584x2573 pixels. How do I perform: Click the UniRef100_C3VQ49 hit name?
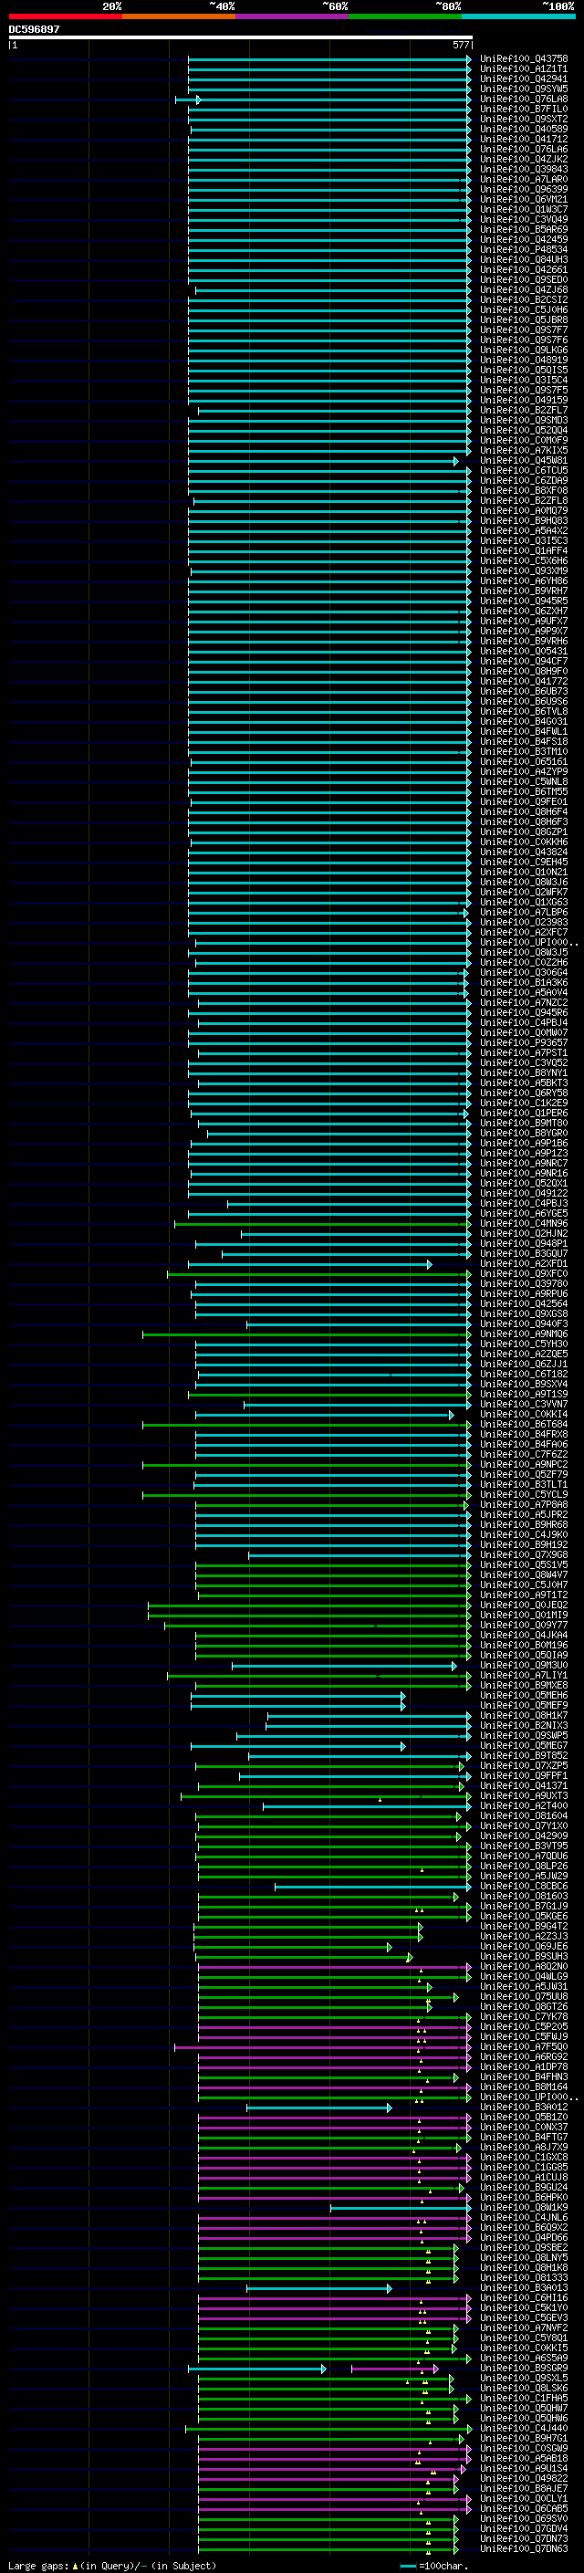coord(524,220)
